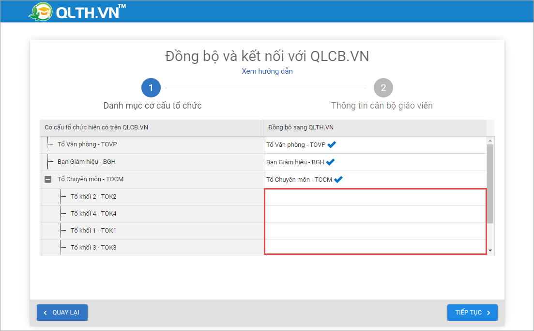Select Tổ khối 1 - TOK1 row

pyautogui.click(x=152, y=231)
